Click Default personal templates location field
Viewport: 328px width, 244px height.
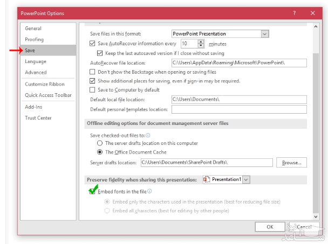238,109
